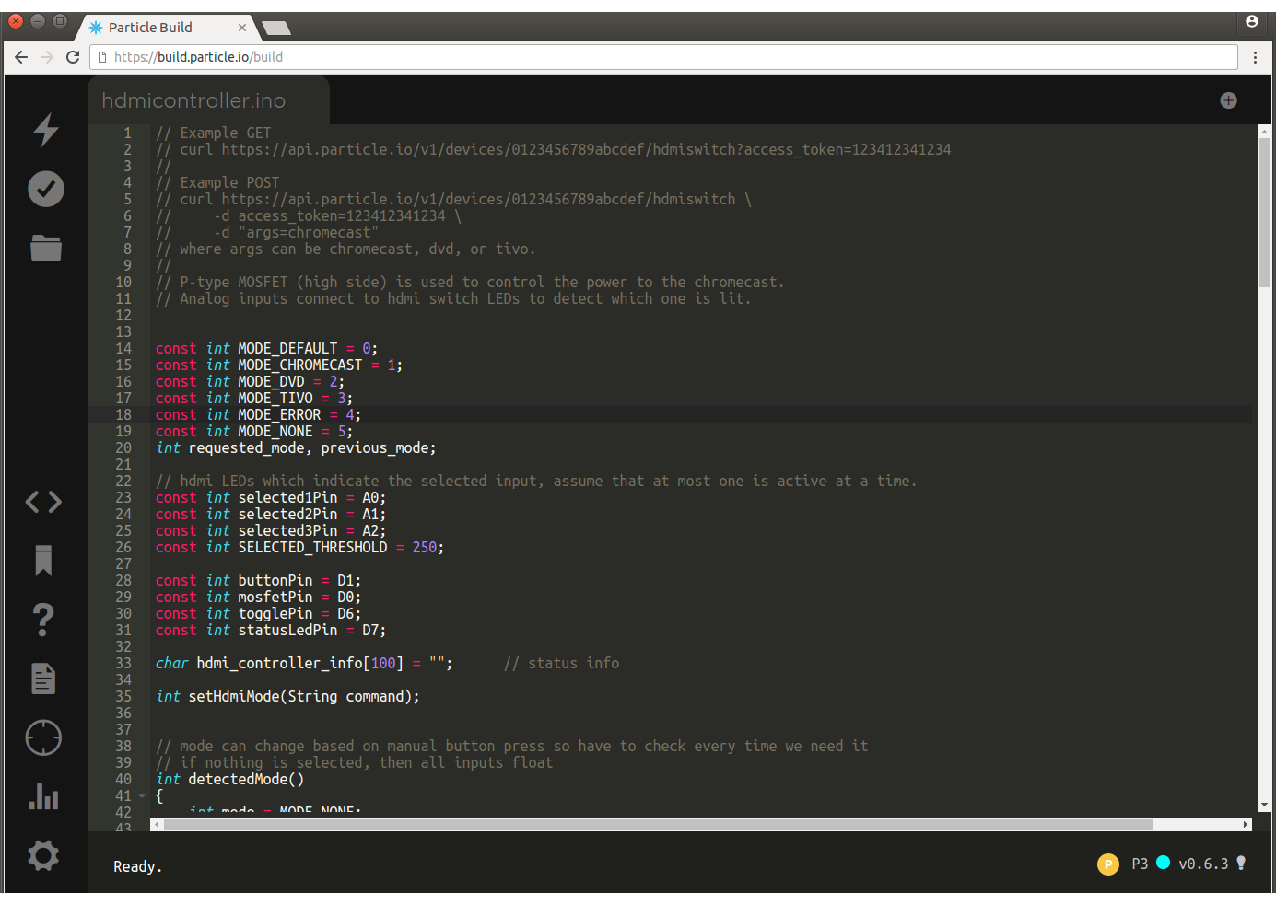
Task: Click the yellow P device badge
Action: [1107, 864]
